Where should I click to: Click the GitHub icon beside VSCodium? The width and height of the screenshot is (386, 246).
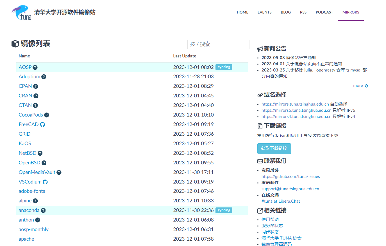click(45, 182)
